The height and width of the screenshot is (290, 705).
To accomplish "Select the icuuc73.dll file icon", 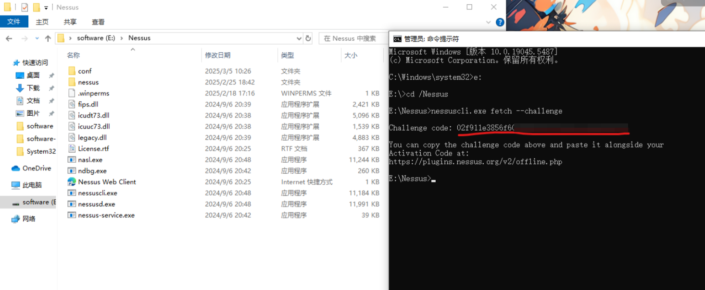I will (x=72, y=126).
